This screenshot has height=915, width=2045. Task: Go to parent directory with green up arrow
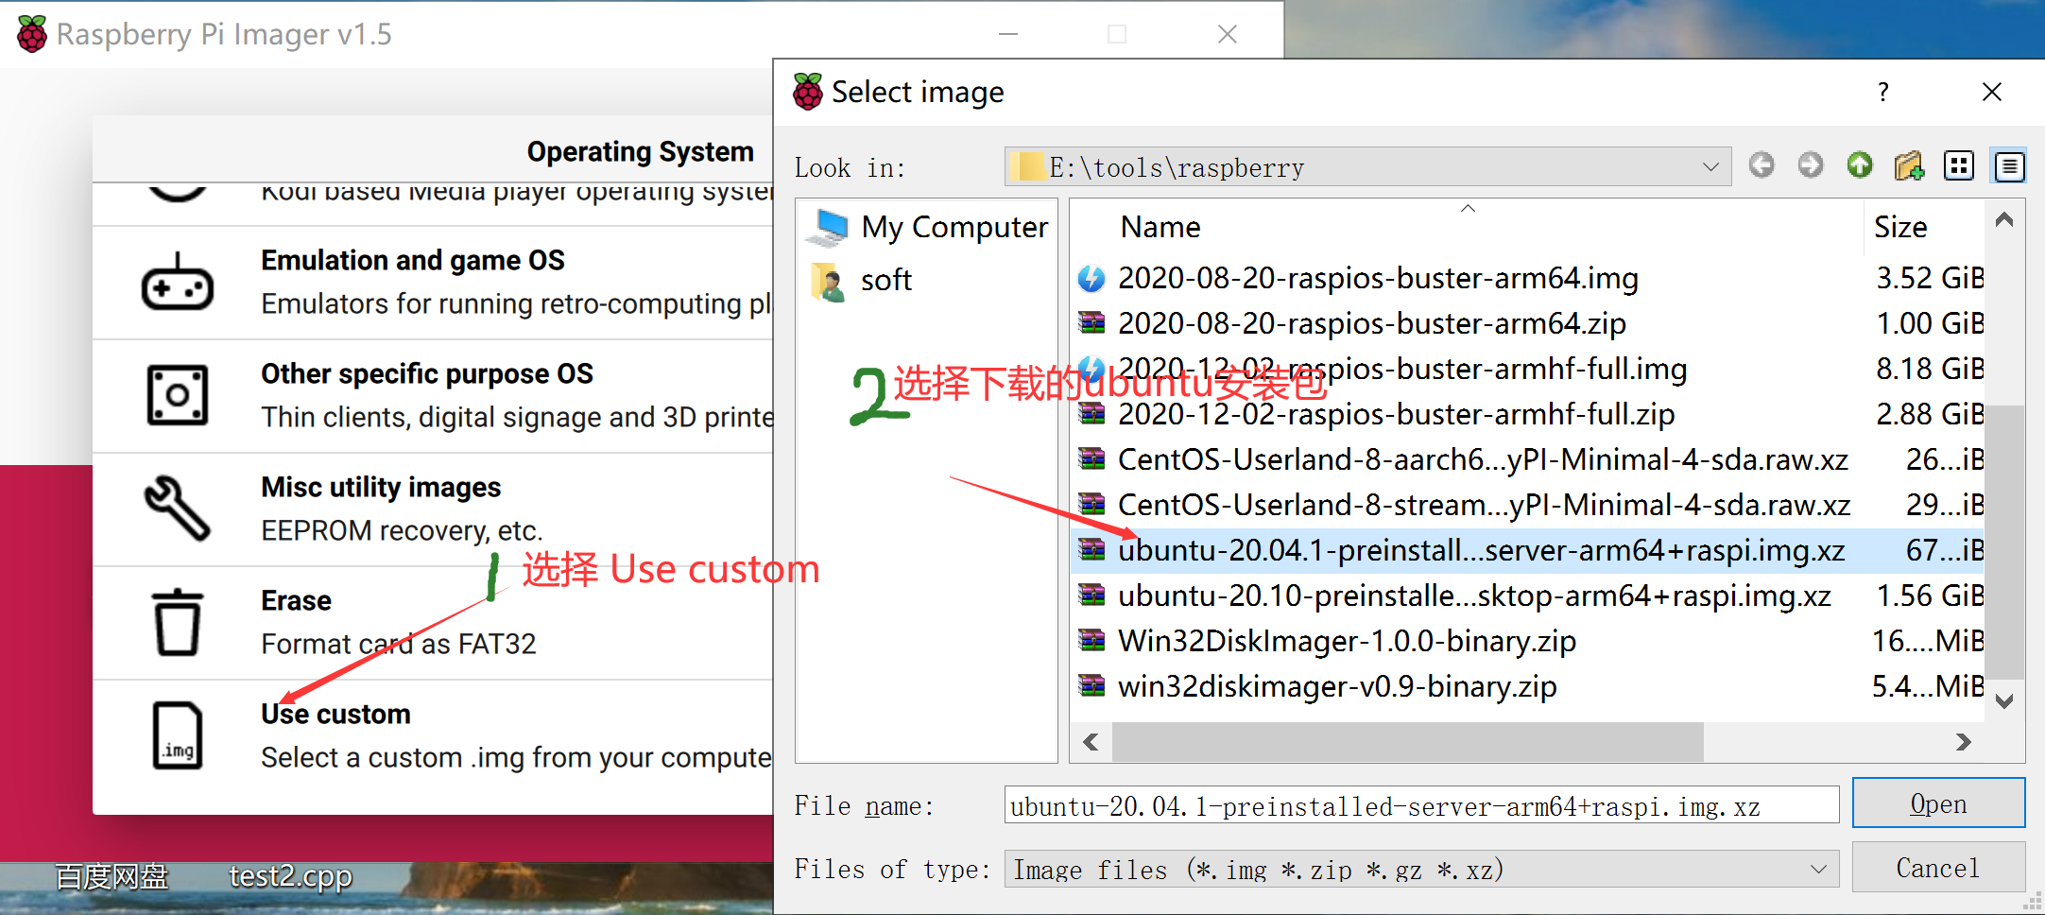tap(1860, 165)
